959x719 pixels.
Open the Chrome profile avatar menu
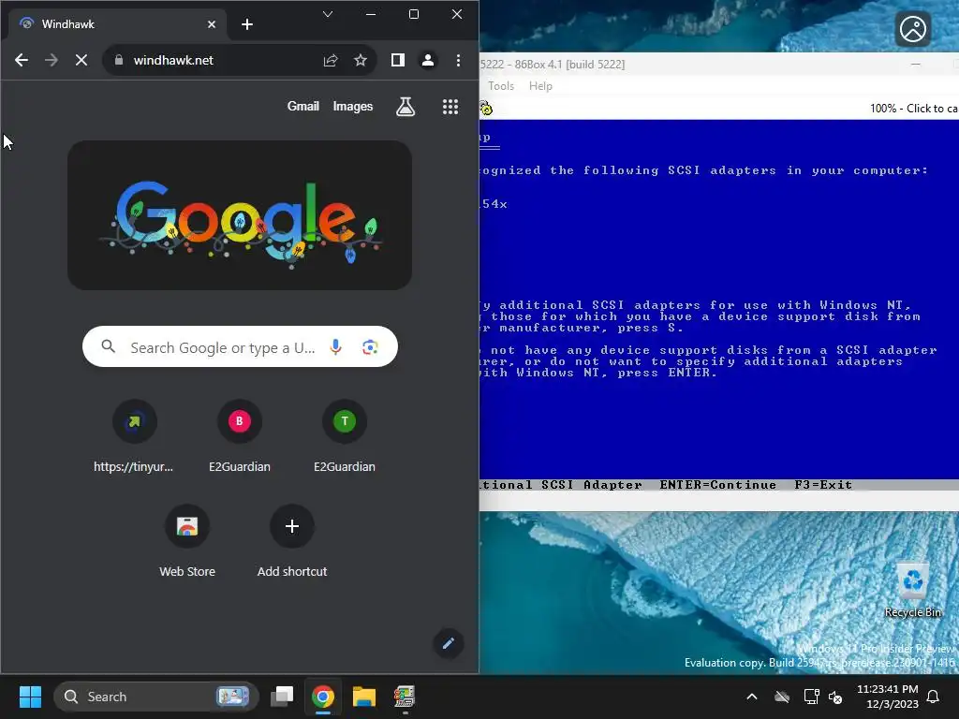click(x=427, y=60)
